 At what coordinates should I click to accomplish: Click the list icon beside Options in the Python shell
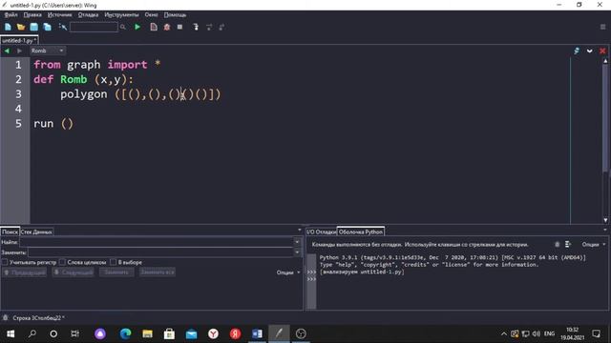(x=568, y=244)
